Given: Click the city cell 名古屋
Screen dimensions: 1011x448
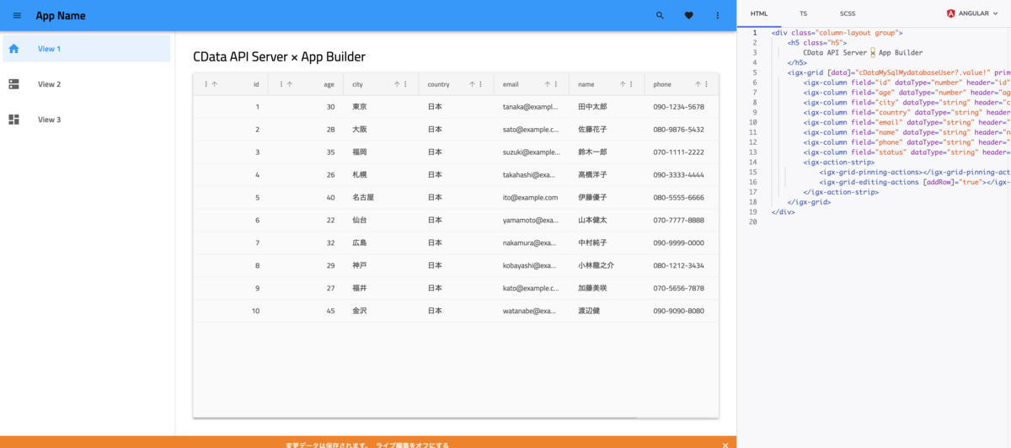Looking at the screenshot, I should pos(363,197).
